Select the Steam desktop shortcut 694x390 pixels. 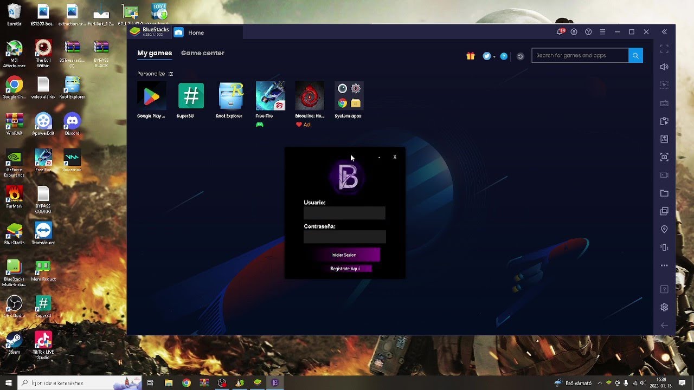(14, 342)
